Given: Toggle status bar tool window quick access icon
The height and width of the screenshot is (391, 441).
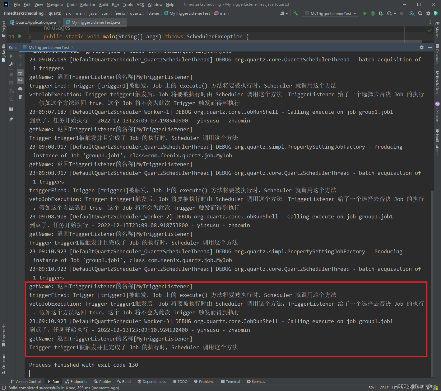Looking at the screenshot, I should tap(4, 388).
